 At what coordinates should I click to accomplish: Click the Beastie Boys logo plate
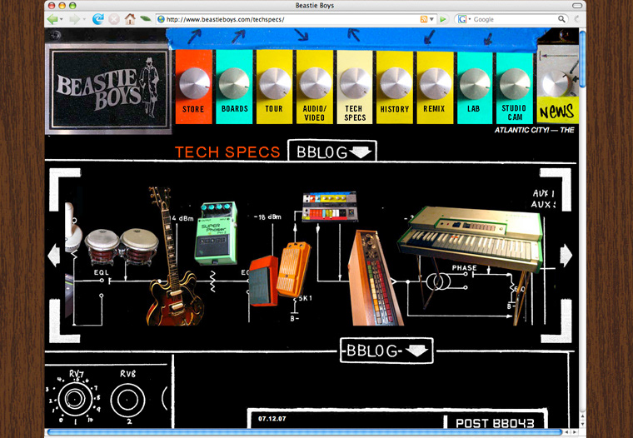[x=108, y=88]
